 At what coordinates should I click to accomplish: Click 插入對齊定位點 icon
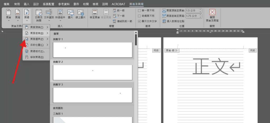pos(164,21)
